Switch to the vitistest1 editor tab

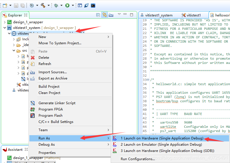191,15
